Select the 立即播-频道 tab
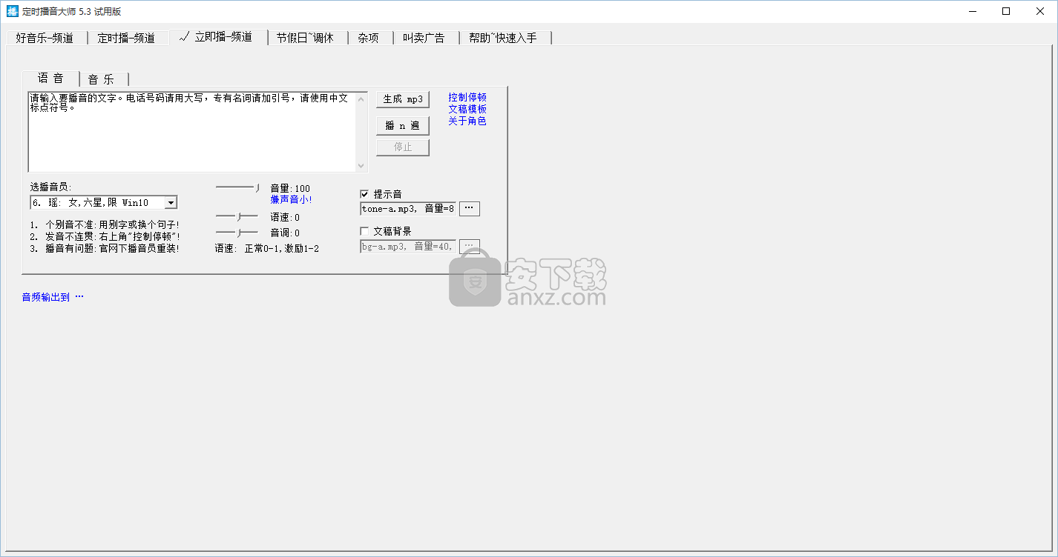The height and width of the screenshot is (557, 1058). pyautogui.click(x=218, y=37)
